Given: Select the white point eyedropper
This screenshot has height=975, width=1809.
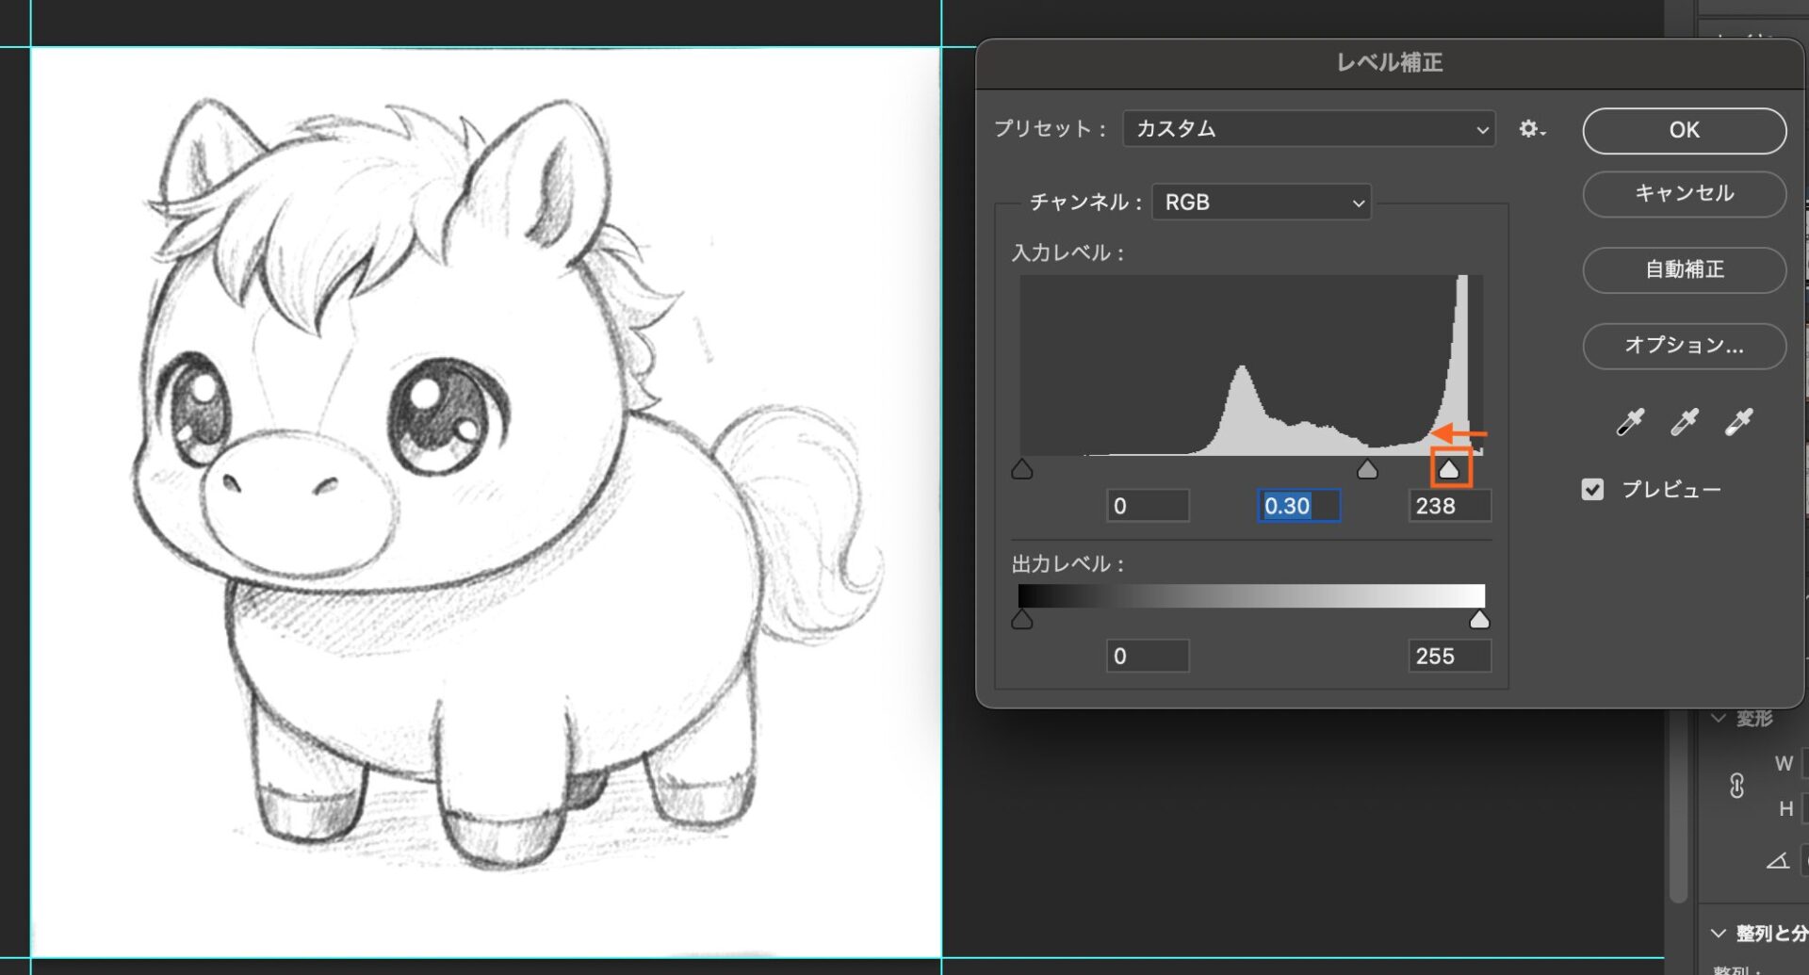Looking at the screenshot, I should point(1738,422).
